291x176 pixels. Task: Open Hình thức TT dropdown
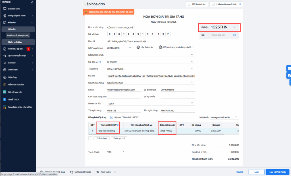[192, 103]
